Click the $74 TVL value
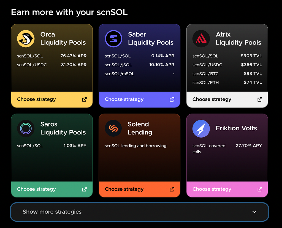The width and height of the screenshot is (282, 228). point(253,82)
